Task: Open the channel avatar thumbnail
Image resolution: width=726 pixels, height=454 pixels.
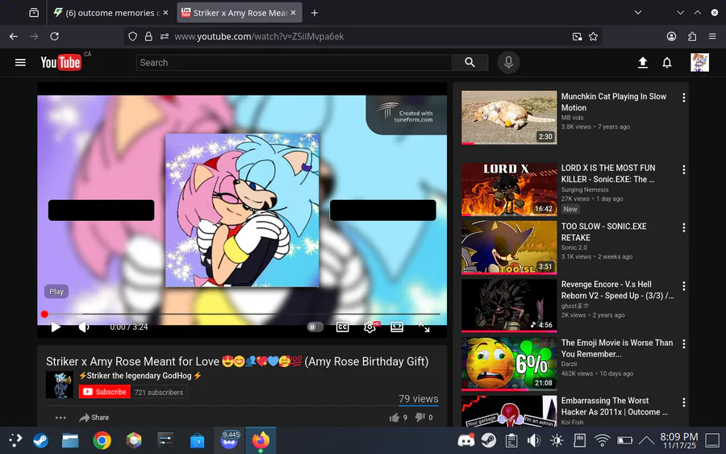Action: tap(59, 385)
